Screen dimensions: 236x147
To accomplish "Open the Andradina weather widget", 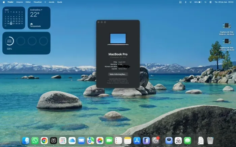I will click(39, 18).
